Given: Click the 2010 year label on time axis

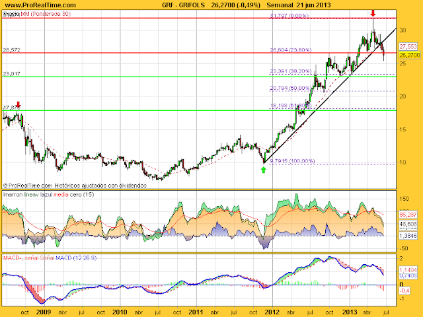Looking at the screenshot, I should (120, 312).
